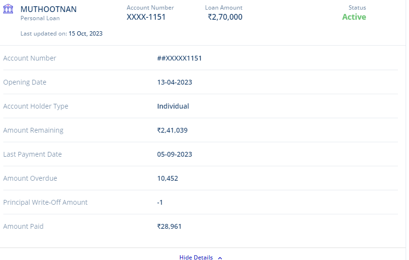The width and height of the screenshot is (409, 260).
Task: Click the bank building icon beside MUTHOOTNAN
Action: click(8, 10)
